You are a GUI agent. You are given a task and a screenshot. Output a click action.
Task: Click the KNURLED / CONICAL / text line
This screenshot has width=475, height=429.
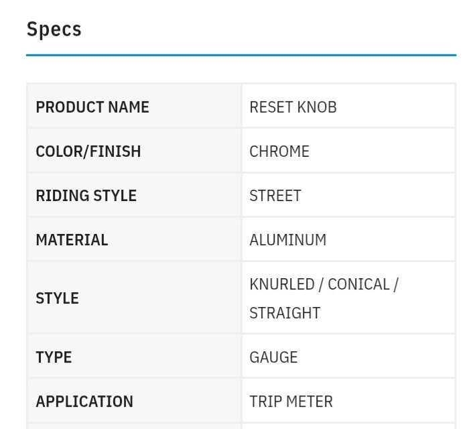[324, 284]
